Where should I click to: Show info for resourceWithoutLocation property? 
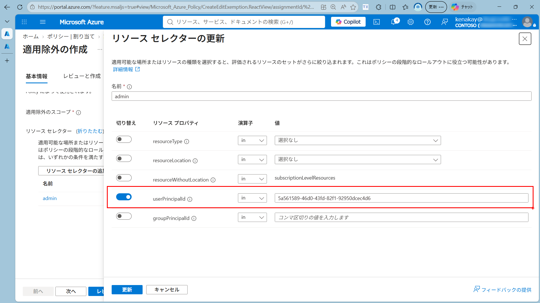coord(213,180)
